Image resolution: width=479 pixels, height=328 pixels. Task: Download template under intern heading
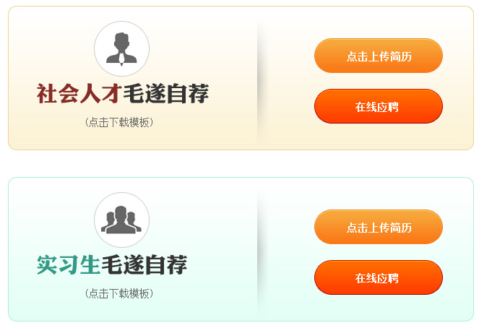119,294
